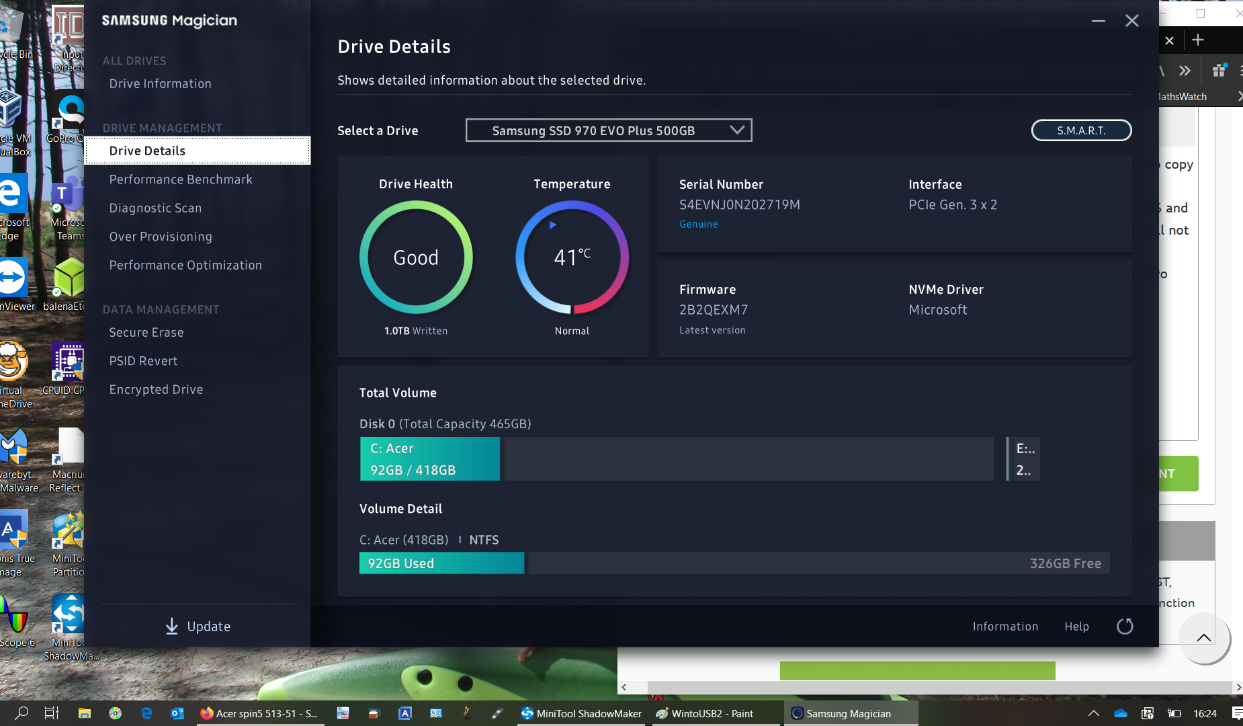Click OneDrive cloud tray icon
The height and width of the screenshot is (726, 1243).
coord(1121,713)
